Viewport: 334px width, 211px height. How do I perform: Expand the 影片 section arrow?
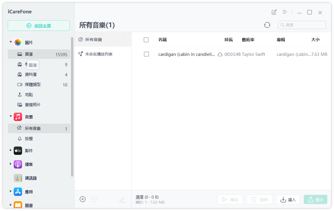11,150
